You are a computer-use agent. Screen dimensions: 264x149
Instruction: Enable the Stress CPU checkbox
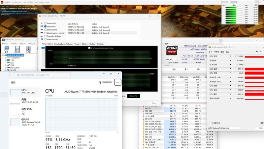[x=46, y=23]
